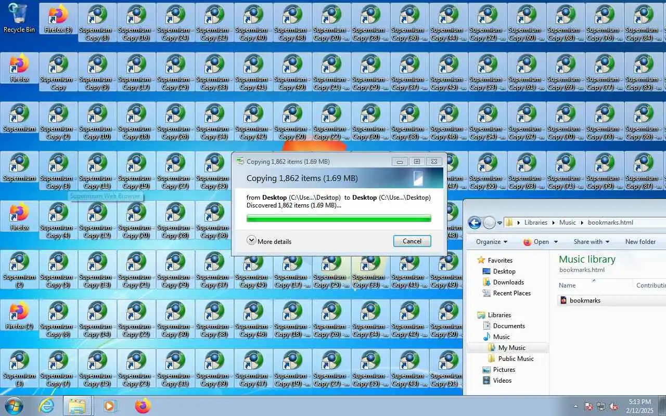Select Supermium - Copy (14) shortcut

click(97, 319)
